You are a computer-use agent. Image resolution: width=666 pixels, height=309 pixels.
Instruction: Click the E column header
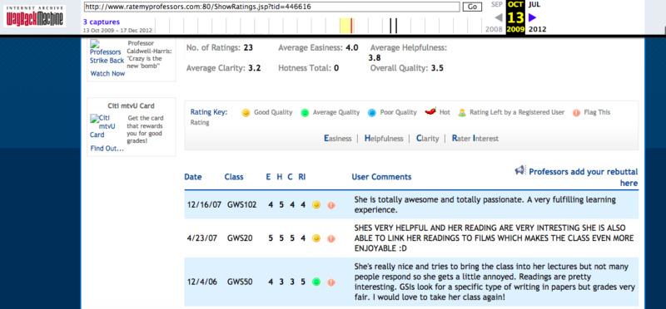point(268,177)
